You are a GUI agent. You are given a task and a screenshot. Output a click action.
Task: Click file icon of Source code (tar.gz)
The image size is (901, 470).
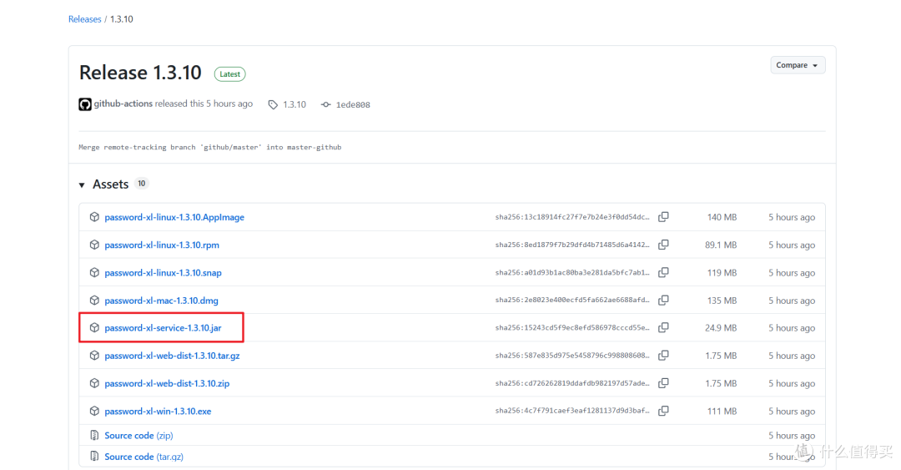click(x=94, y=456)
